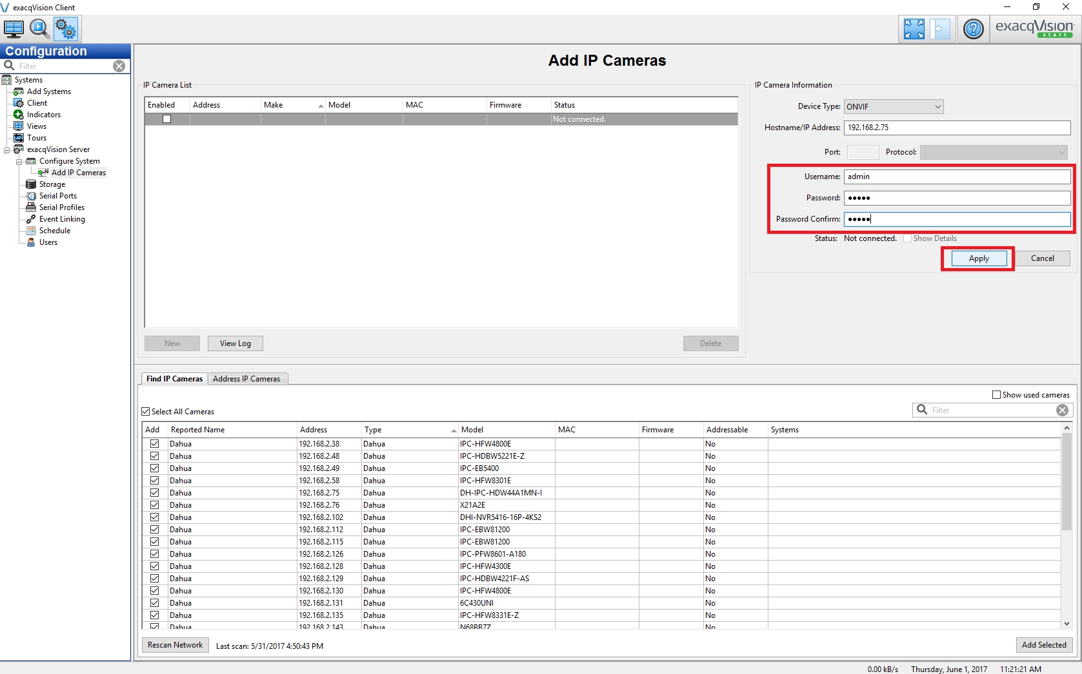Clear the camera list filter X icon
This screenshot has width=1082, height=674.
(1062, 410)
